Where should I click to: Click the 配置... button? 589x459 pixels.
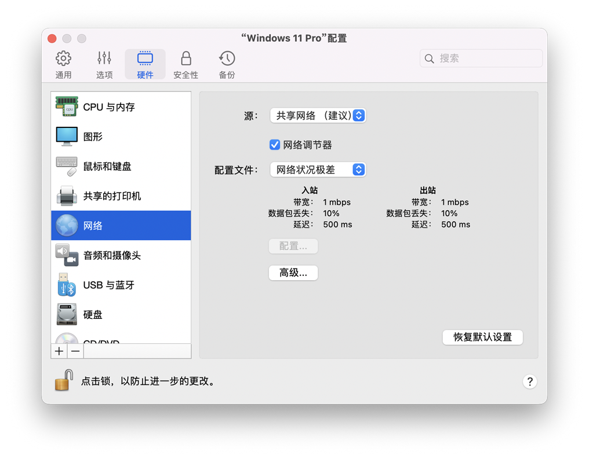tap(293, 246)
